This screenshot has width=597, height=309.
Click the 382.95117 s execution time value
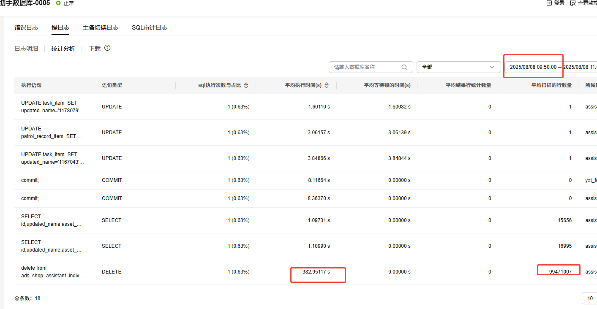316,272
